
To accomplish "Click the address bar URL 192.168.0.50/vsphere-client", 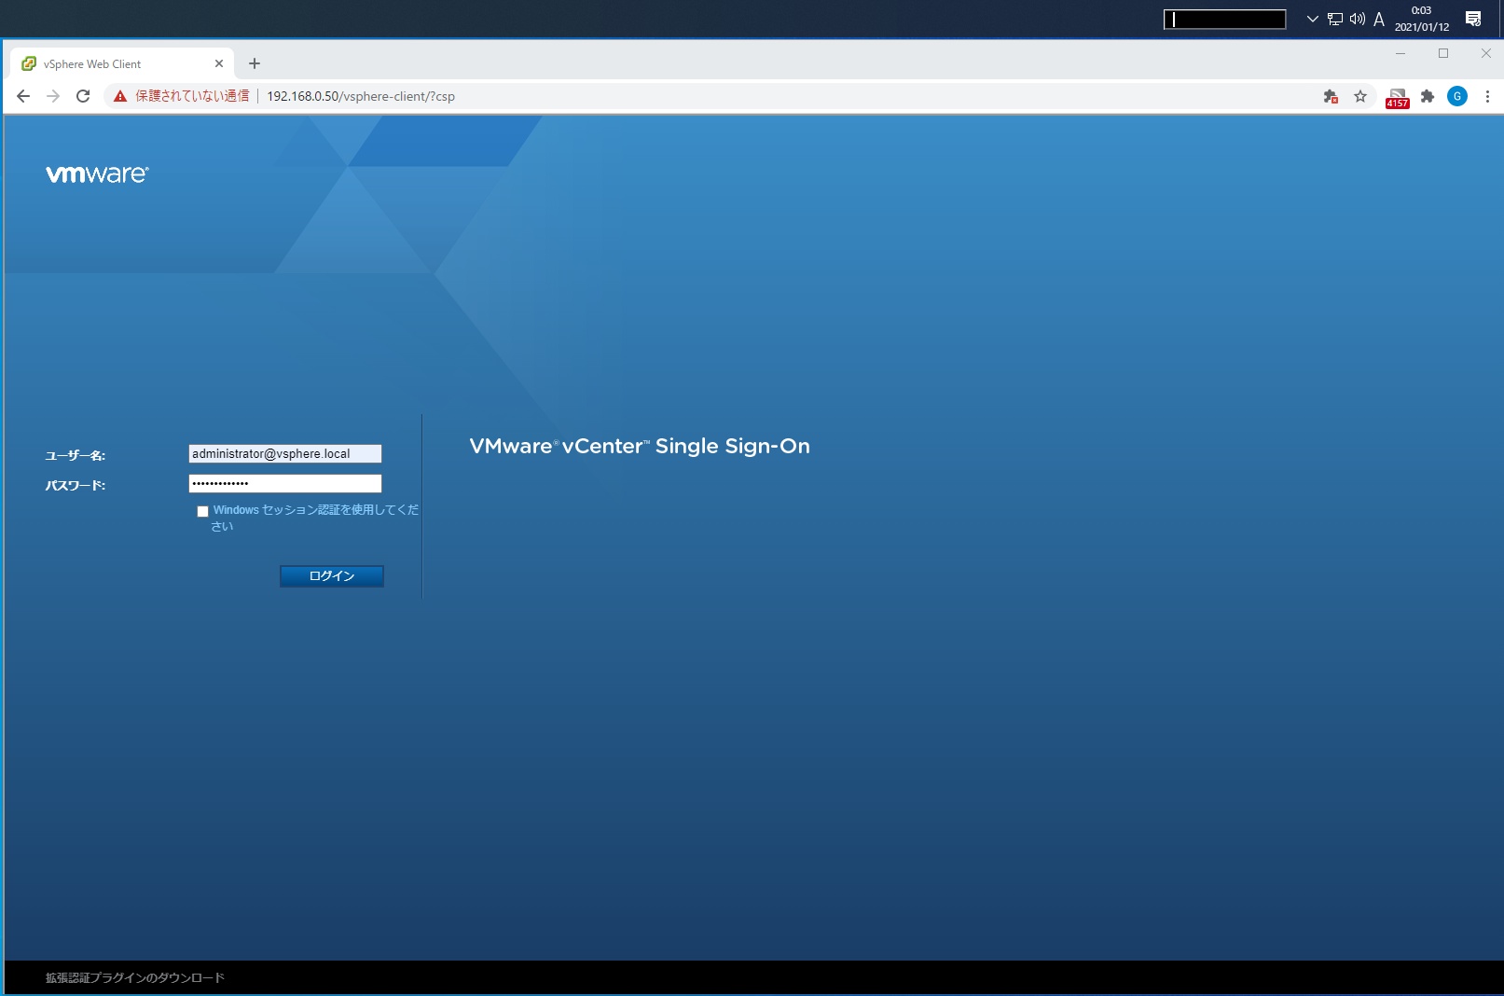I will (x=361, y=96).
